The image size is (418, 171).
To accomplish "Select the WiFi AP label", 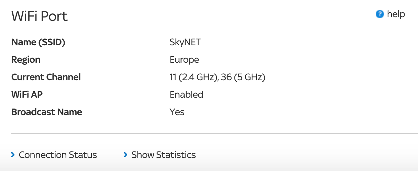I will pos(27,95).
